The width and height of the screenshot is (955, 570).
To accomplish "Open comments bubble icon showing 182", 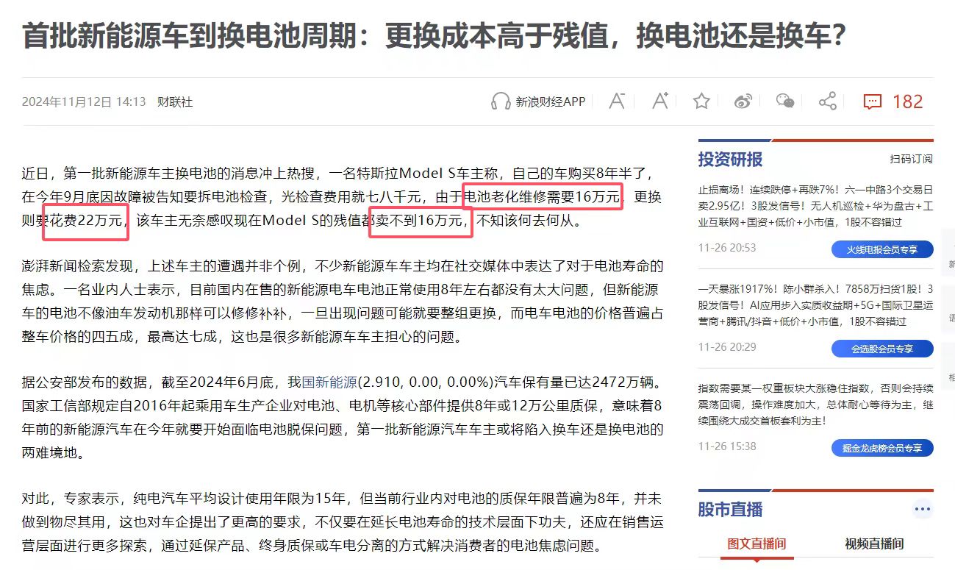I will coord(873,101).
